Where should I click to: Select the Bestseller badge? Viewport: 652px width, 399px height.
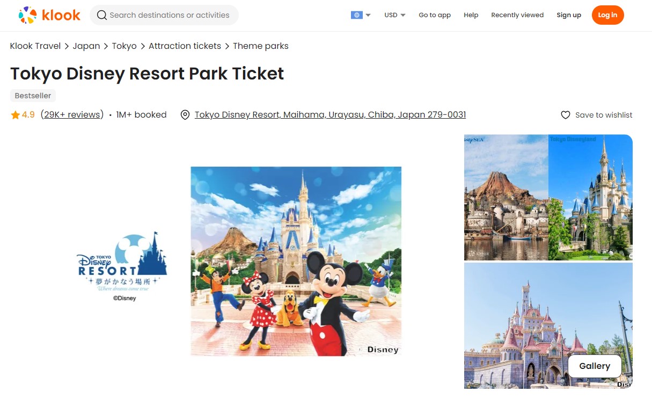(x=33, y=96)
